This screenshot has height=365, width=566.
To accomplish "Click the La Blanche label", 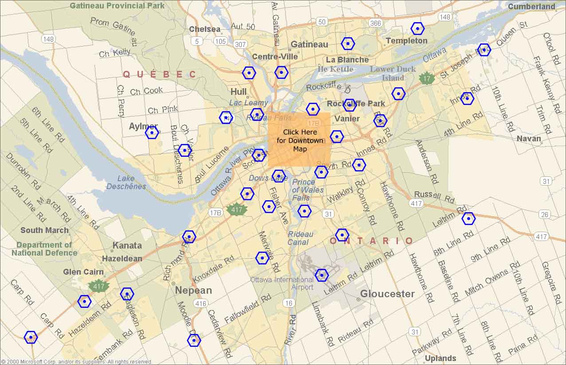I will [x=347, y=60].
